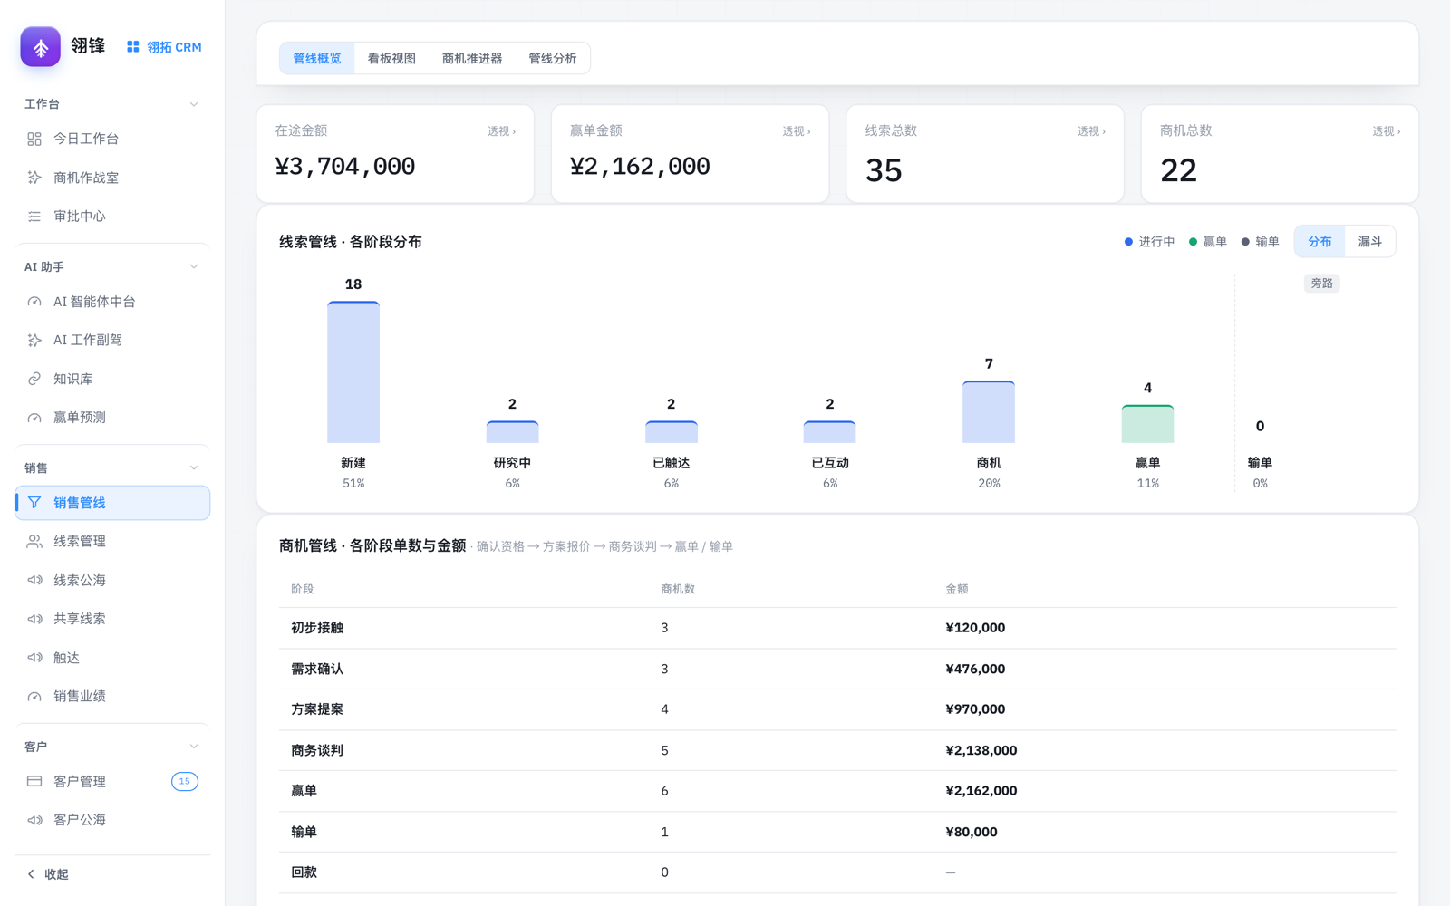The height and width of the screenshot is (906, 1450).
Task: Click the 客户管理 card icon
Action: coord(34,781)
